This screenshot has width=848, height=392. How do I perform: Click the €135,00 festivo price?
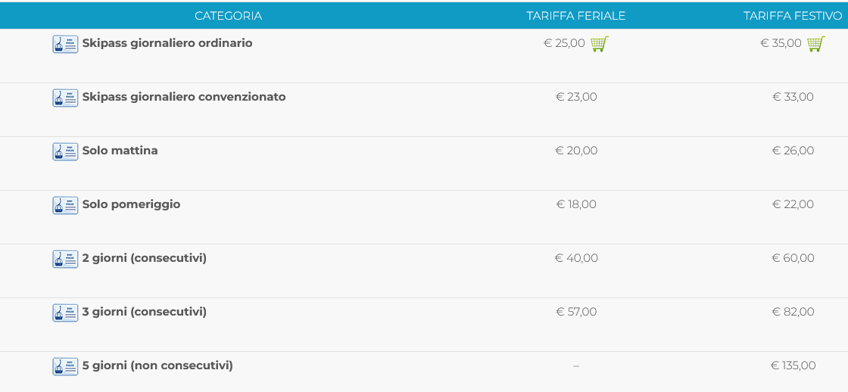793,366
